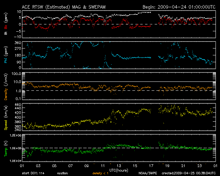Click the start DOY: 114 note
This screenshot has height=176, width=220.
(33, 173)
